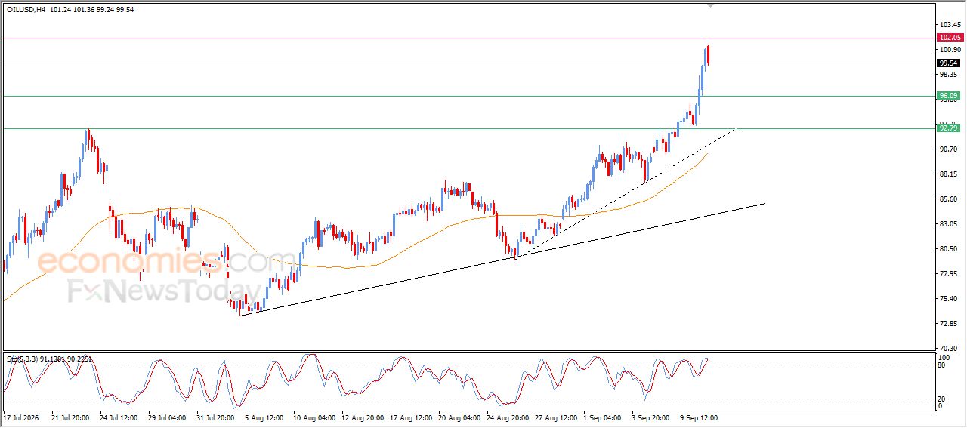Viewport: 967px width, 428px height.
Task: Click the 24 Jul 12:00 date label
Action: pos(119,417)
